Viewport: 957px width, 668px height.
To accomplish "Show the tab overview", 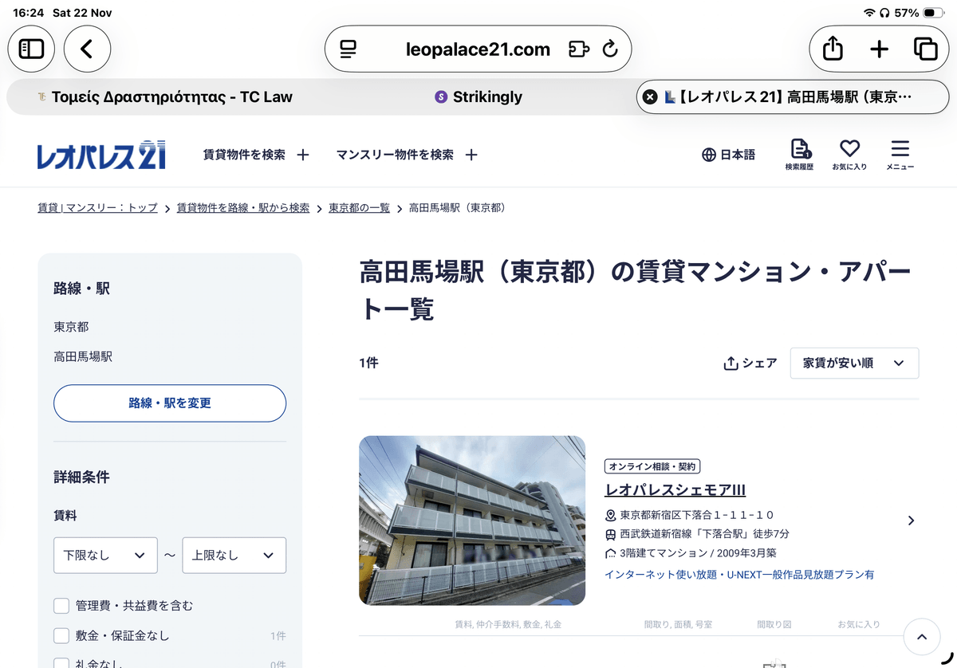I will [925, 49].
